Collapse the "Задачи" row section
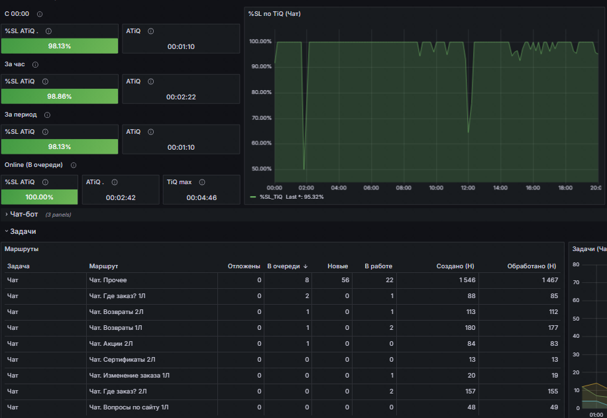Image resolution: width=607 pixels, height=418 pixels. tap(23, 231)
